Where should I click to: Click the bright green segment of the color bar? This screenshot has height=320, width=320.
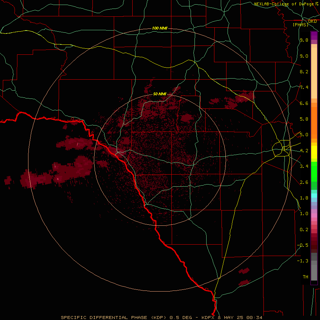(x=314, y=172)
